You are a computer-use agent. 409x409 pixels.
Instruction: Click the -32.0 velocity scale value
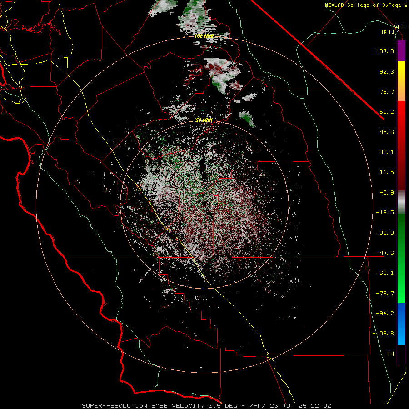[x=385, y=233]
